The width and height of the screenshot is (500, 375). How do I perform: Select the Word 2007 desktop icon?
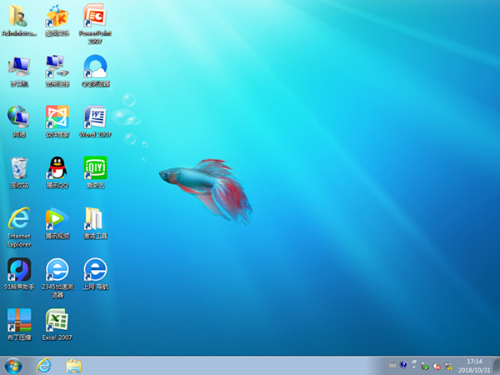[95, 117]
